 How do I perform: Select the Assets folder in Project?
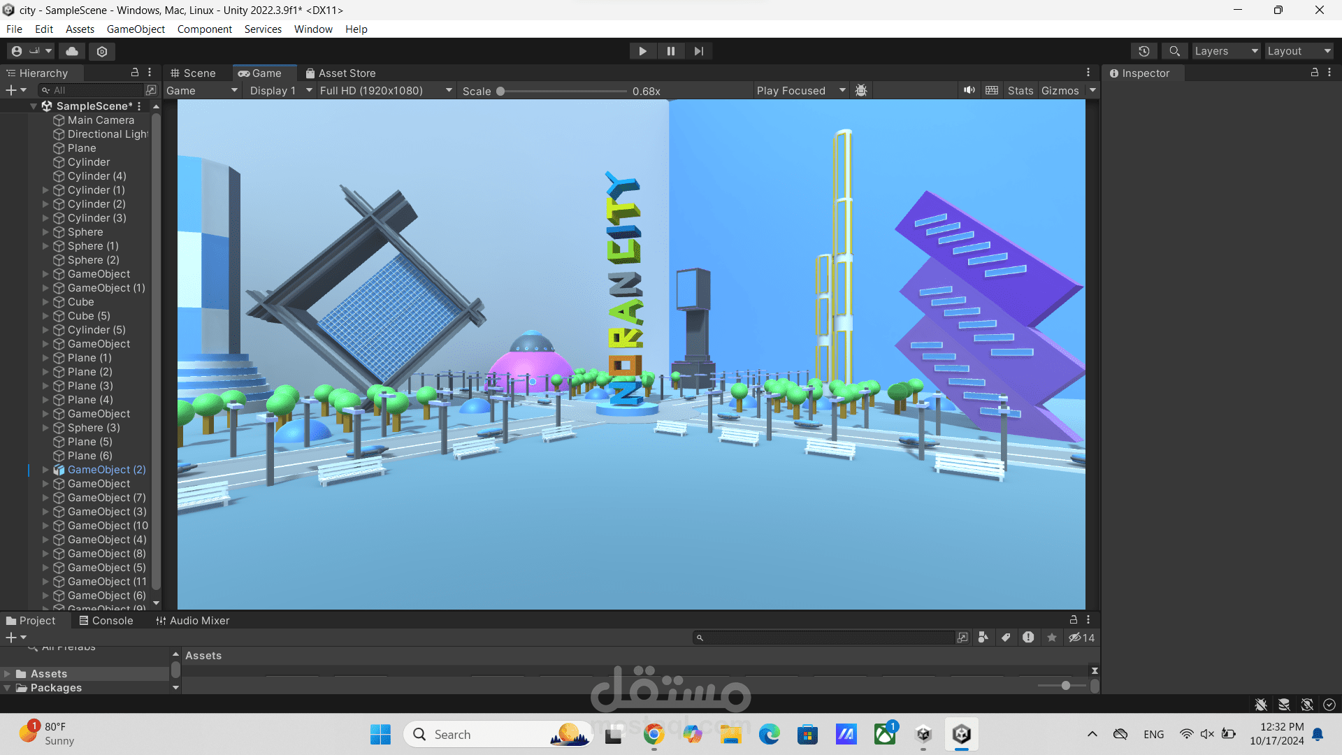(x=49, y=674)
